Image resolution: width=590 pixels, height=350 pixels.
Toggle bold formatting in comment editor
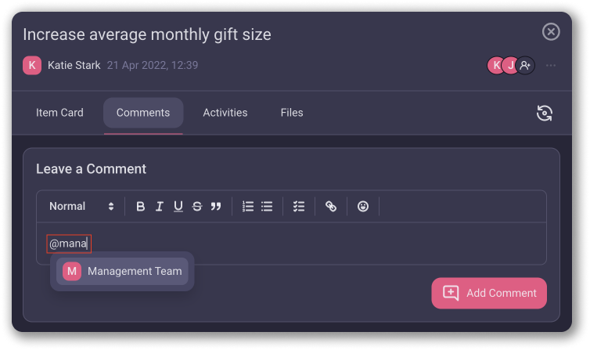(x=141, y=207)
